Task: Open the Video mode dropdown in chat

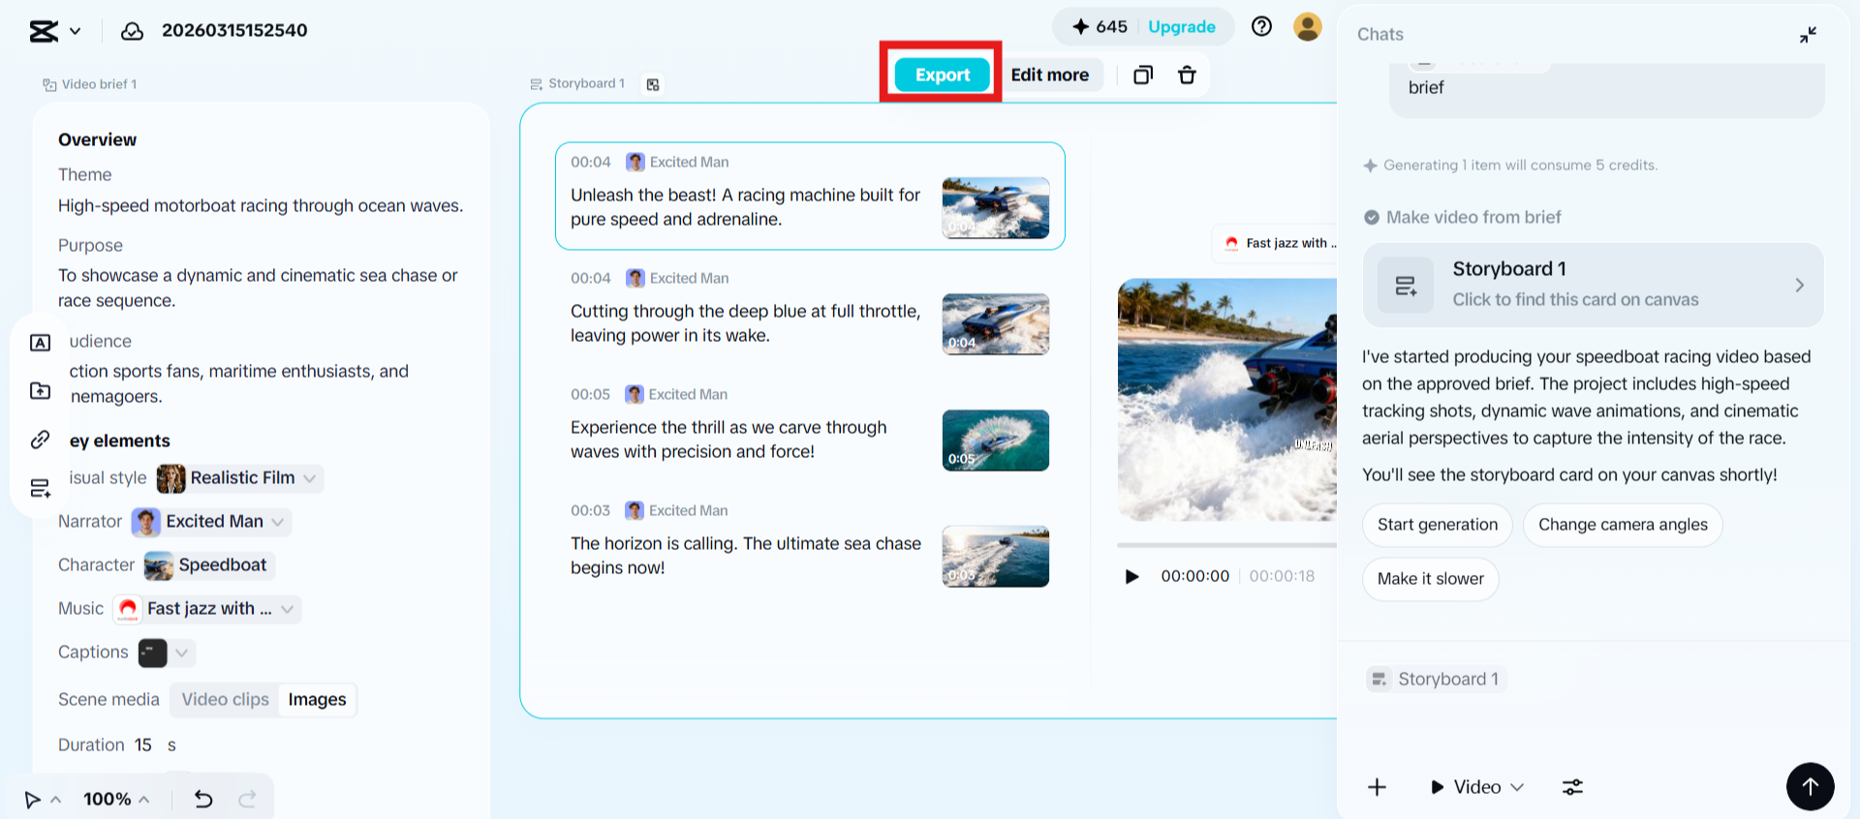Action: pyautogui.click(x=1477, y=787)
